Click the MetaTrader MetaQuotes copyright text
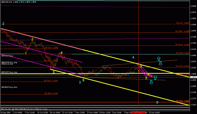 [x=24, y=109]
